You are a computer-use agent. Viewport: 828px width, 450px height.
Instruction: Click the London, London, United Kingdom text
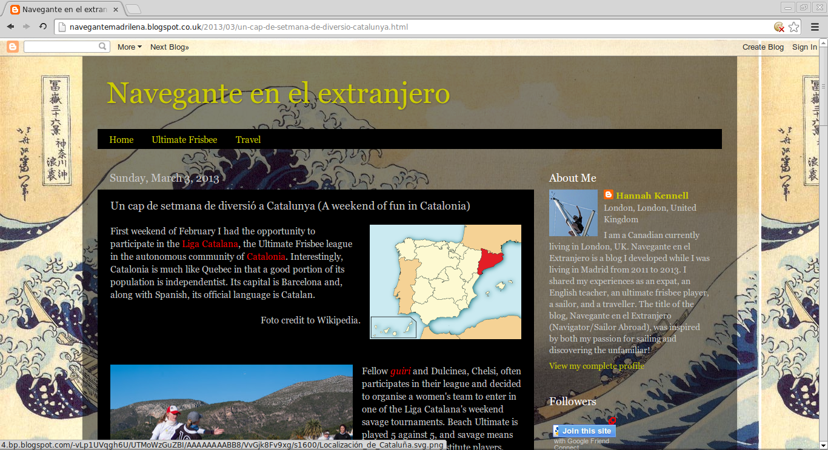tap(650, 213)
